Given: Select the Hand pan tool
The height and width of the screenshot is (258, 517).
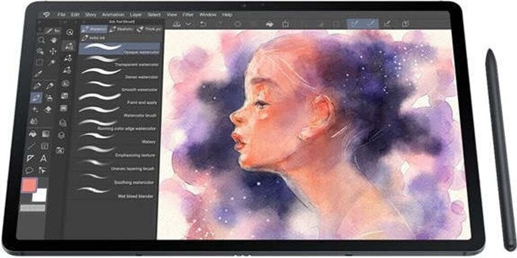Looking at the screenshot, I should click(53, 39).
